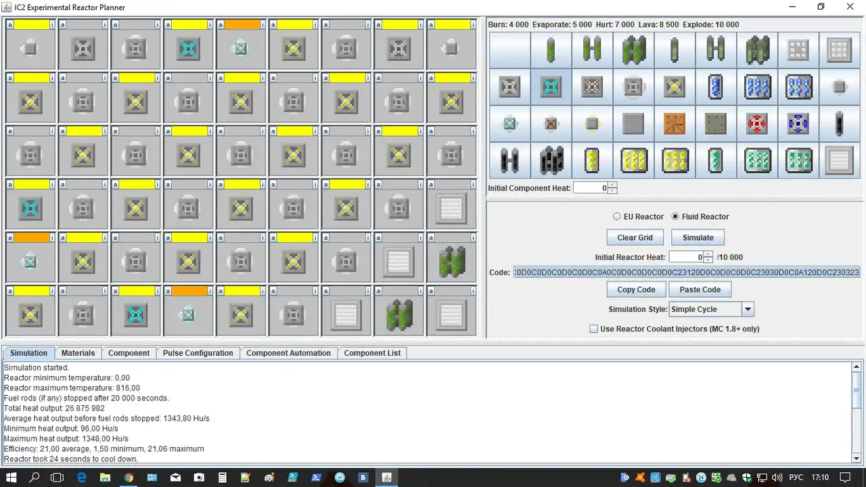This screenshot has width=866, height=487.
Task: Increase Initial Reactor Heat with up arrow
Action: point(708,254)
